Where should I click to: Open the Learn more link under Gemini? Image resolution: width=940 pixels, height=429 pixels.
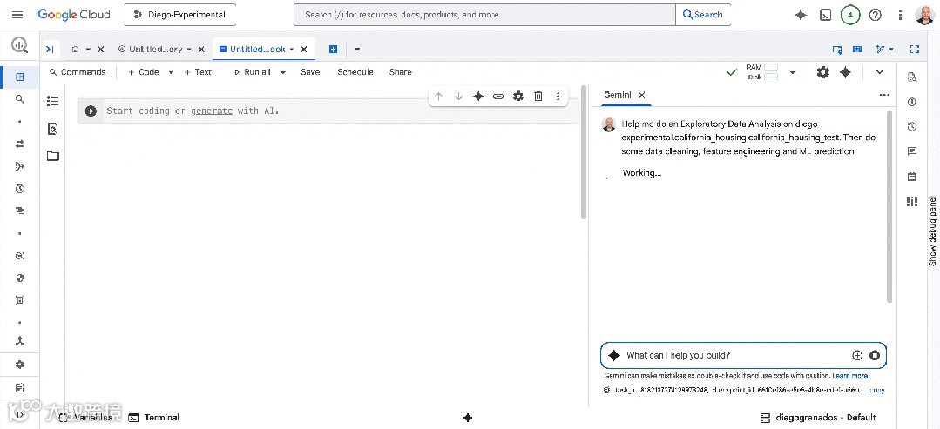(x=850, y=376)
